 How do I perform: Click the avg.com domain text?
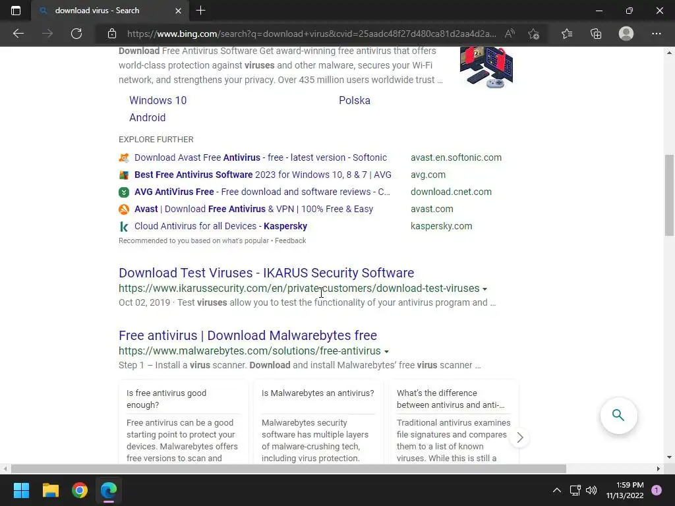click(x=428, y=175)
